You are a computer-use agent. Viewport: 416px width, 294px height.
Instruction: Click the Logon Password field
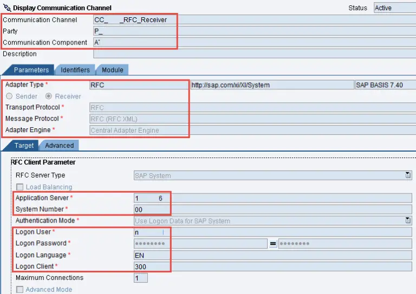200,244
